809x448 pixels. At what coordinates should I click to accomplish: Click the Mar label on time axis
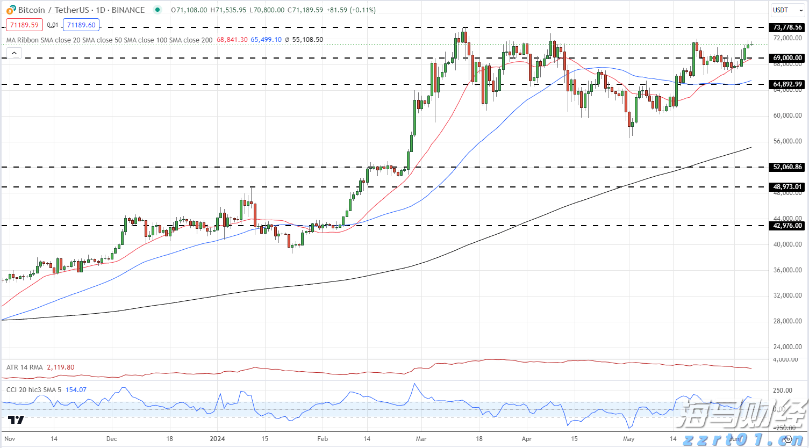click(421, 439)
